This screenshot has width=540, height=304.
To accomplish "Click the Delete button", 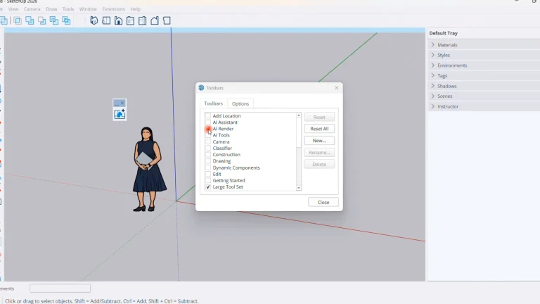I will pyautogui.click(x=319, y=165).
